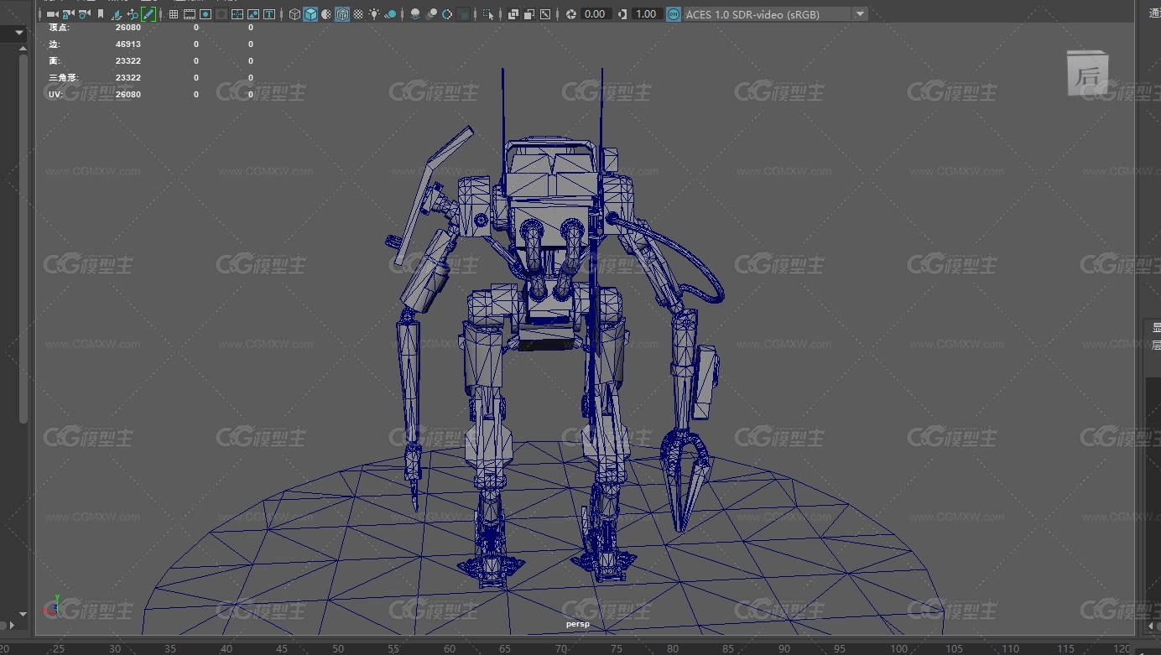Click the 边 count value 46913
Viewport: 1161px width, 655px height.
click(x=128, y=44)
